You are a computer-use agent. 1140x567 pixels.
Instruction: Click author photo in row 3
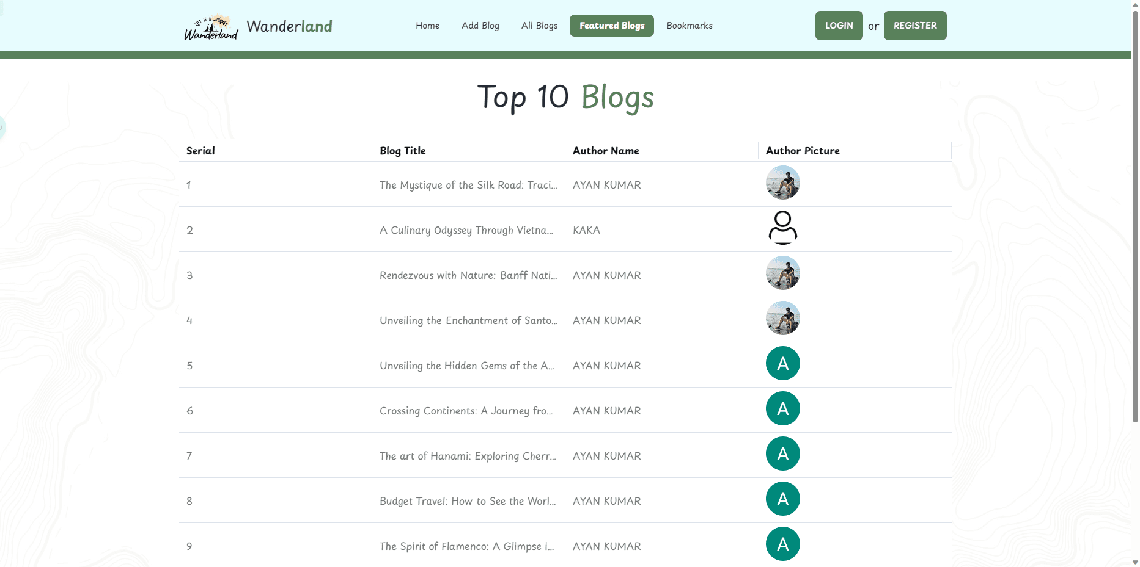(x=782, y=273)
